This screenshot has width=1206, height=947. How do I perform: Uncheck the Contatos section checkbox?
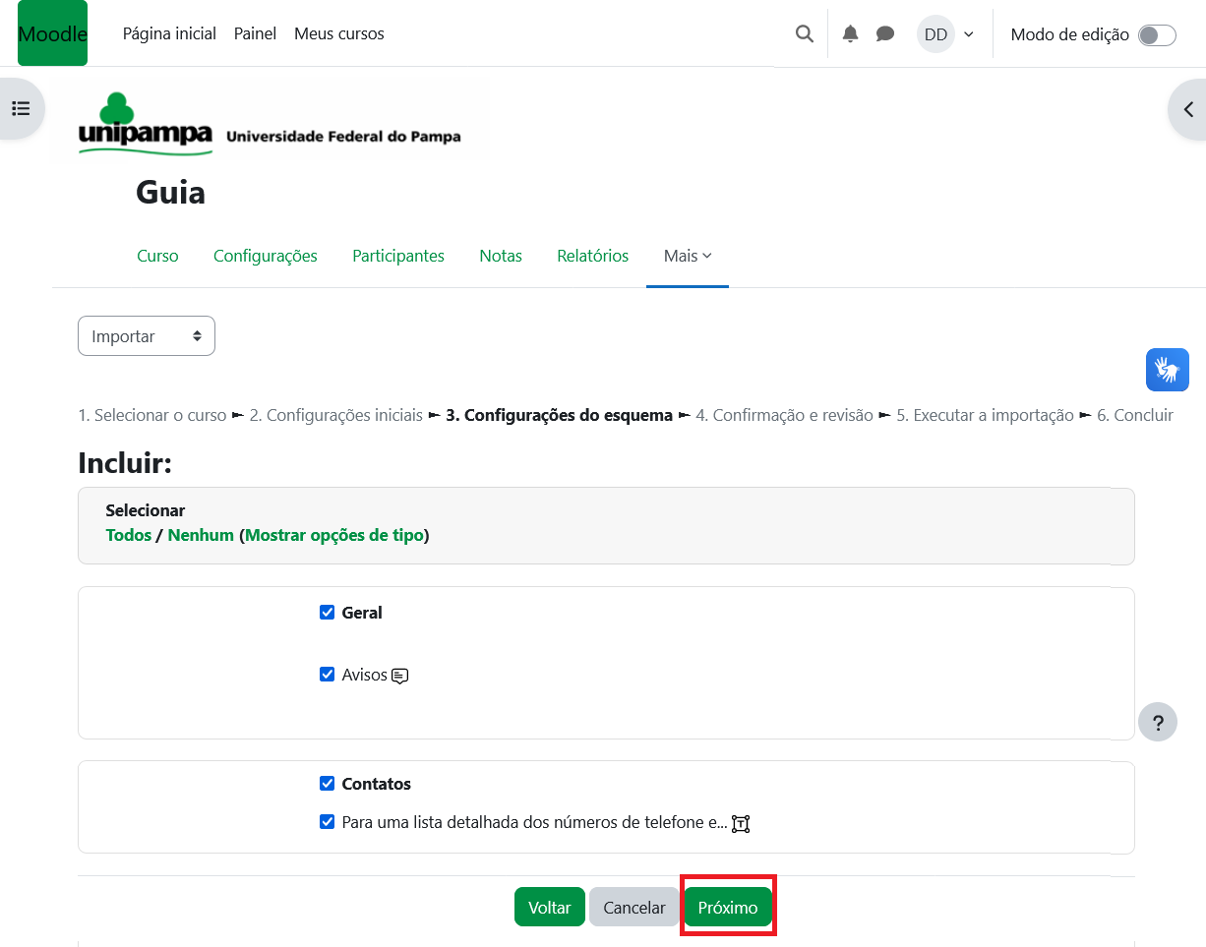coord(328,784)
